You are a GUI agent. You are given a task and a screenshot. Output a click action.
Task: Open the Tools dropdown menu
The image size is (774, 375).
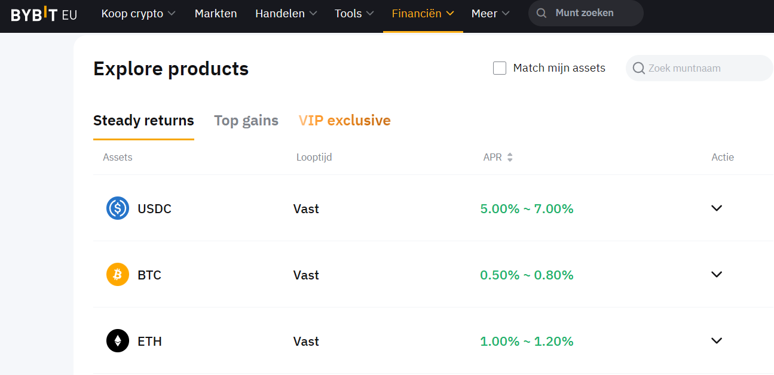(x=354, y=13)
